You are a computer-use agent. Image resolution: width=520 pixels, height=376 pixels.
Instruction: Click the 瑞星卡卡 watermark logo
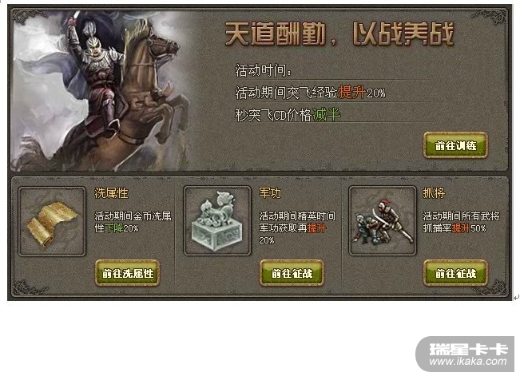coord(468,349)
